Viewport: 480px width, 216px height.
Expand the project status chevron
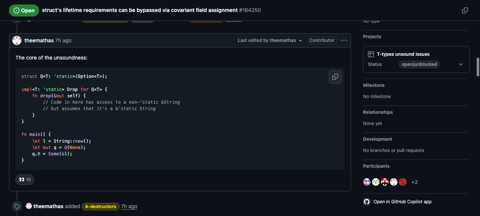(461, 64)
